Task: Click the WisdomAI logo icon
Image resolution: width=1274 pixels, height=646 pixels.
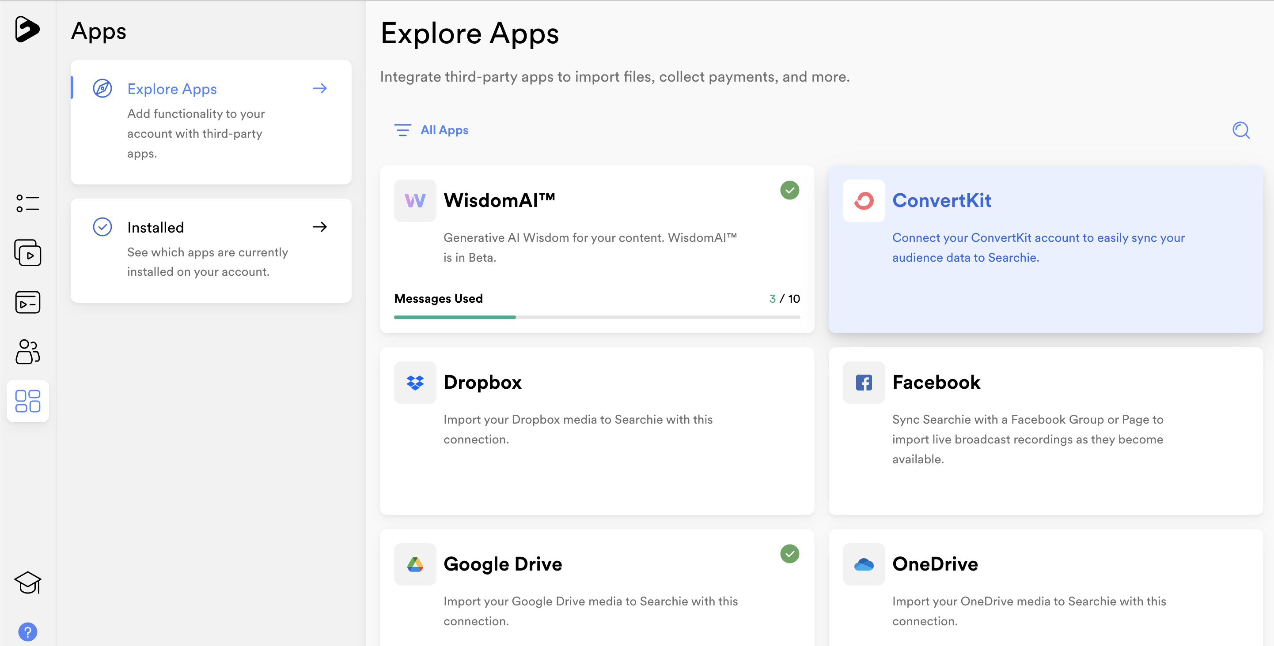Action: [x=415, y=200]
